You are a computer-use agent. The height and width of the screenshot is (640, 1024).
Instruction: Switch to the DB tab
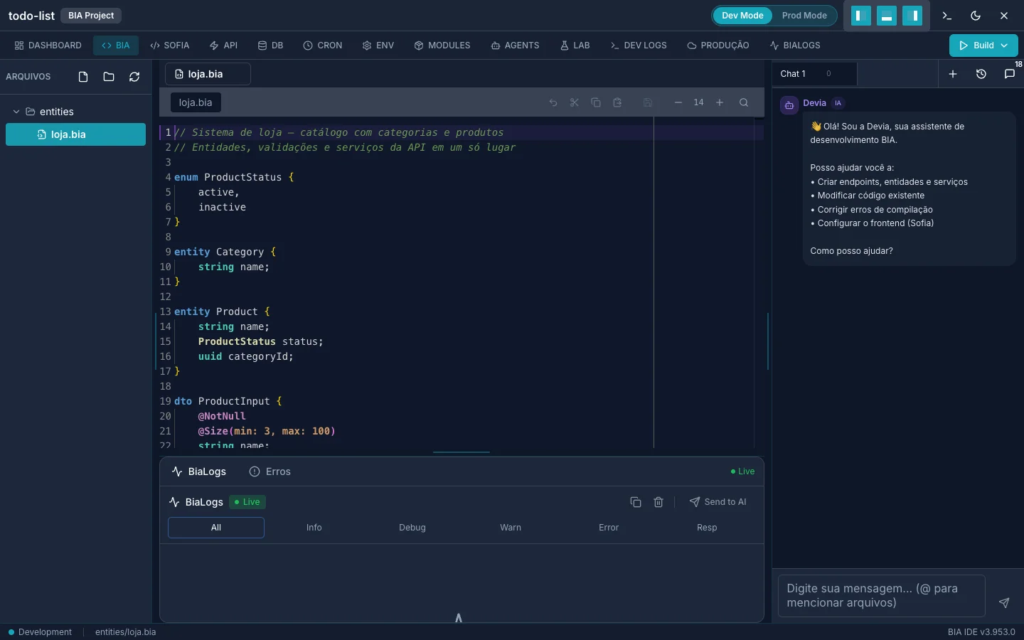(271, 46)
